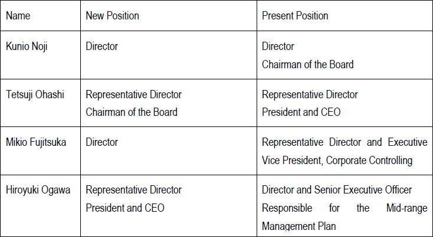Select the name Tetsuji Ohashi
Viewport: 433px width, 237px height.
tap(34, 94)
